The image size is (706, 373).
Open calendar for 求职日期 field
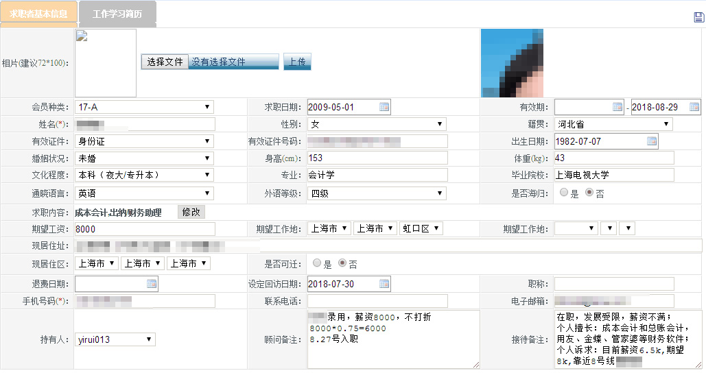tap(384, 107)
